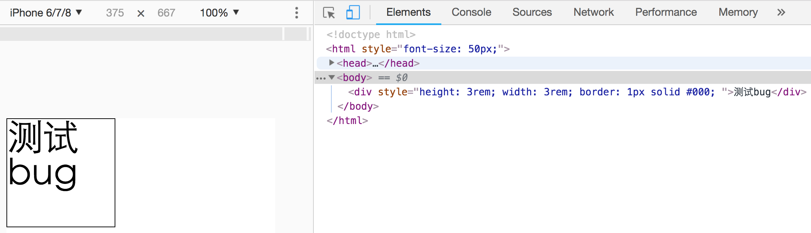Click the "#000;" border color value

point(700,92)
